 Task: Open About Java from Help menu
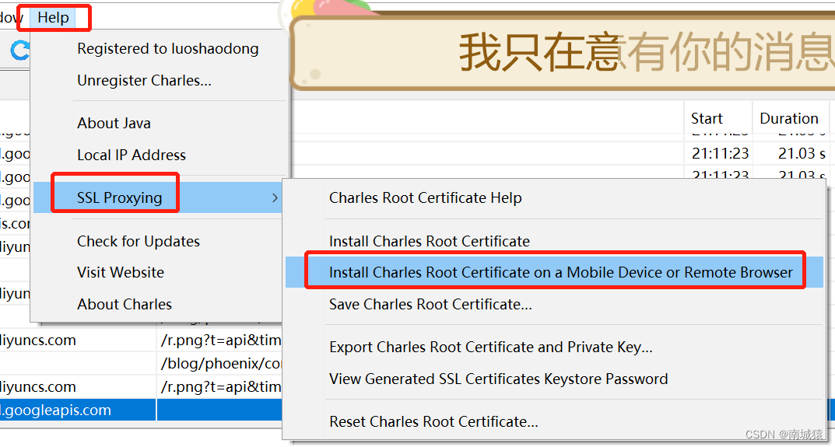[x=114, y=123]
